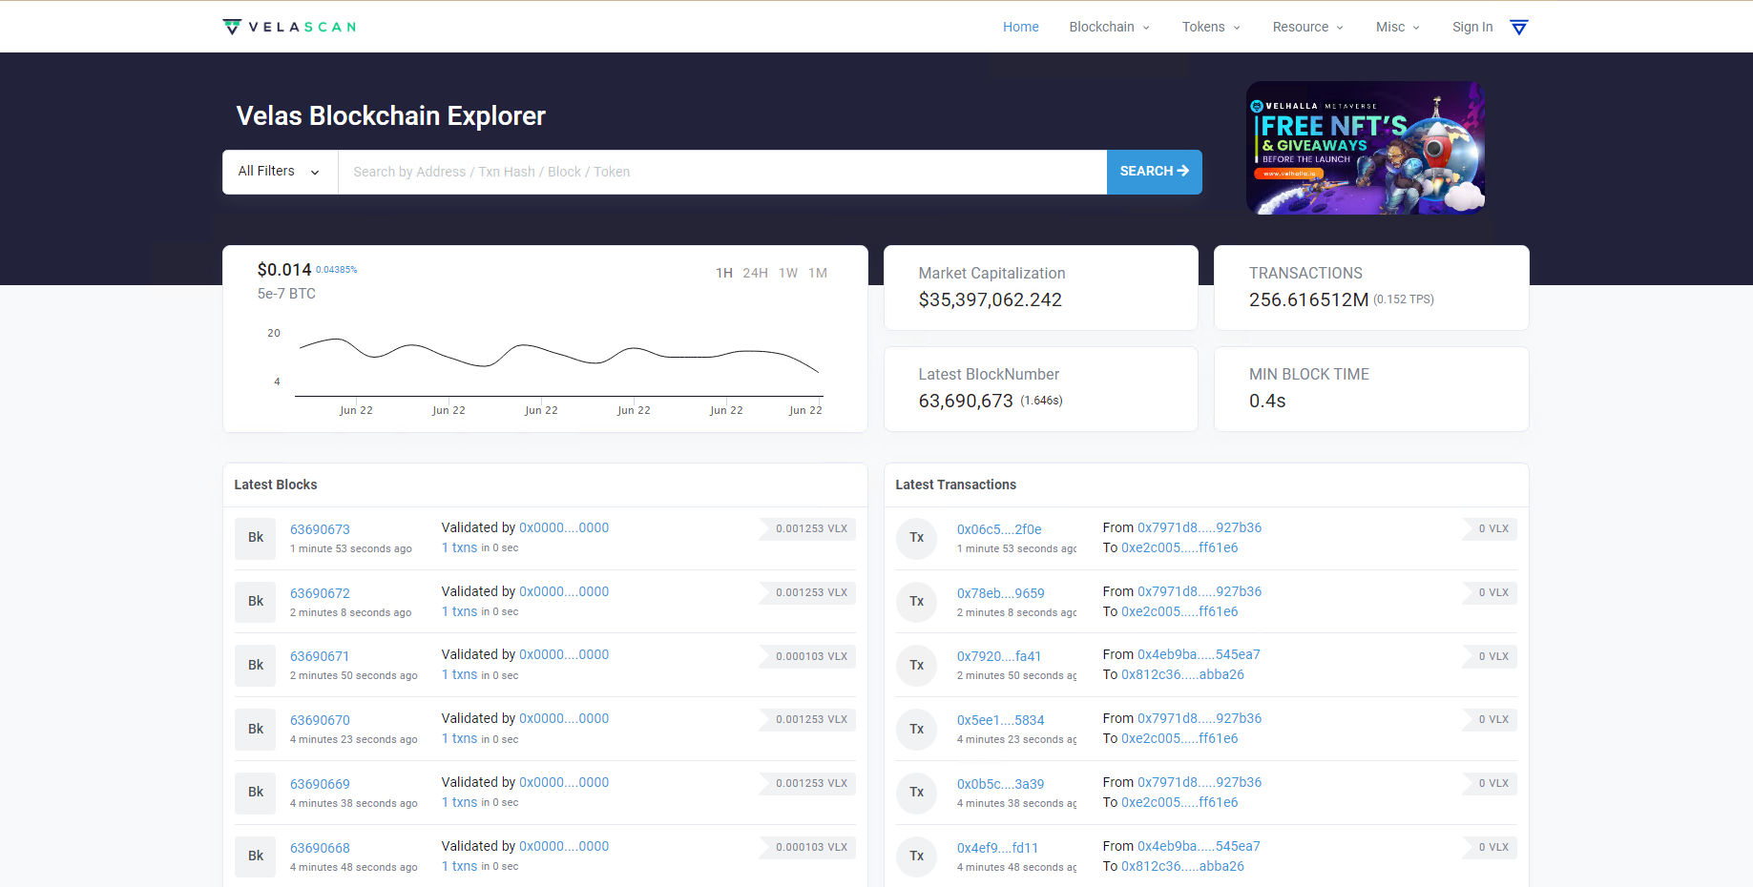Focus the address search input field

pos(721,172)
